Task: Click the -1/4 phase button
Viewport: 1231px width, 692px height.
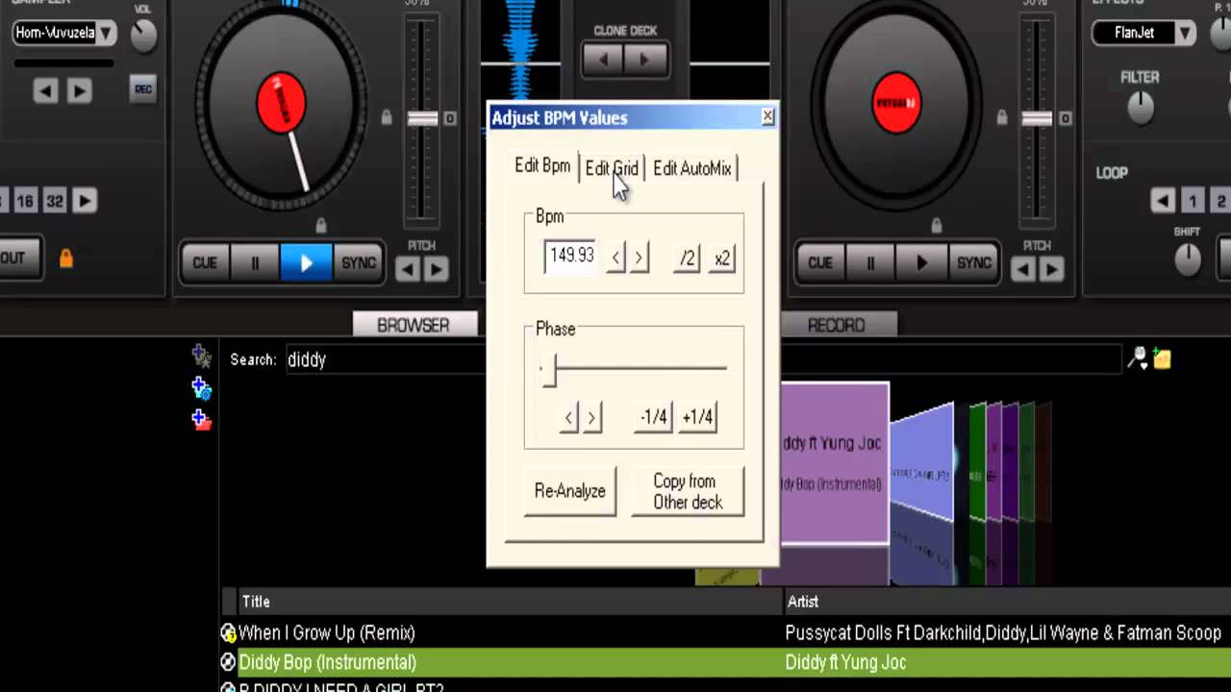Action: 654,417
